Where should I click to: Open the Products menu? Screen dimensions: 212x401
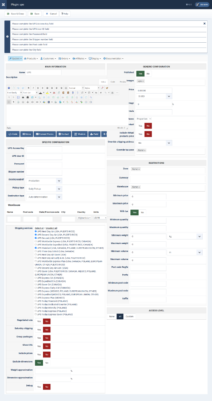pos(31,59)
